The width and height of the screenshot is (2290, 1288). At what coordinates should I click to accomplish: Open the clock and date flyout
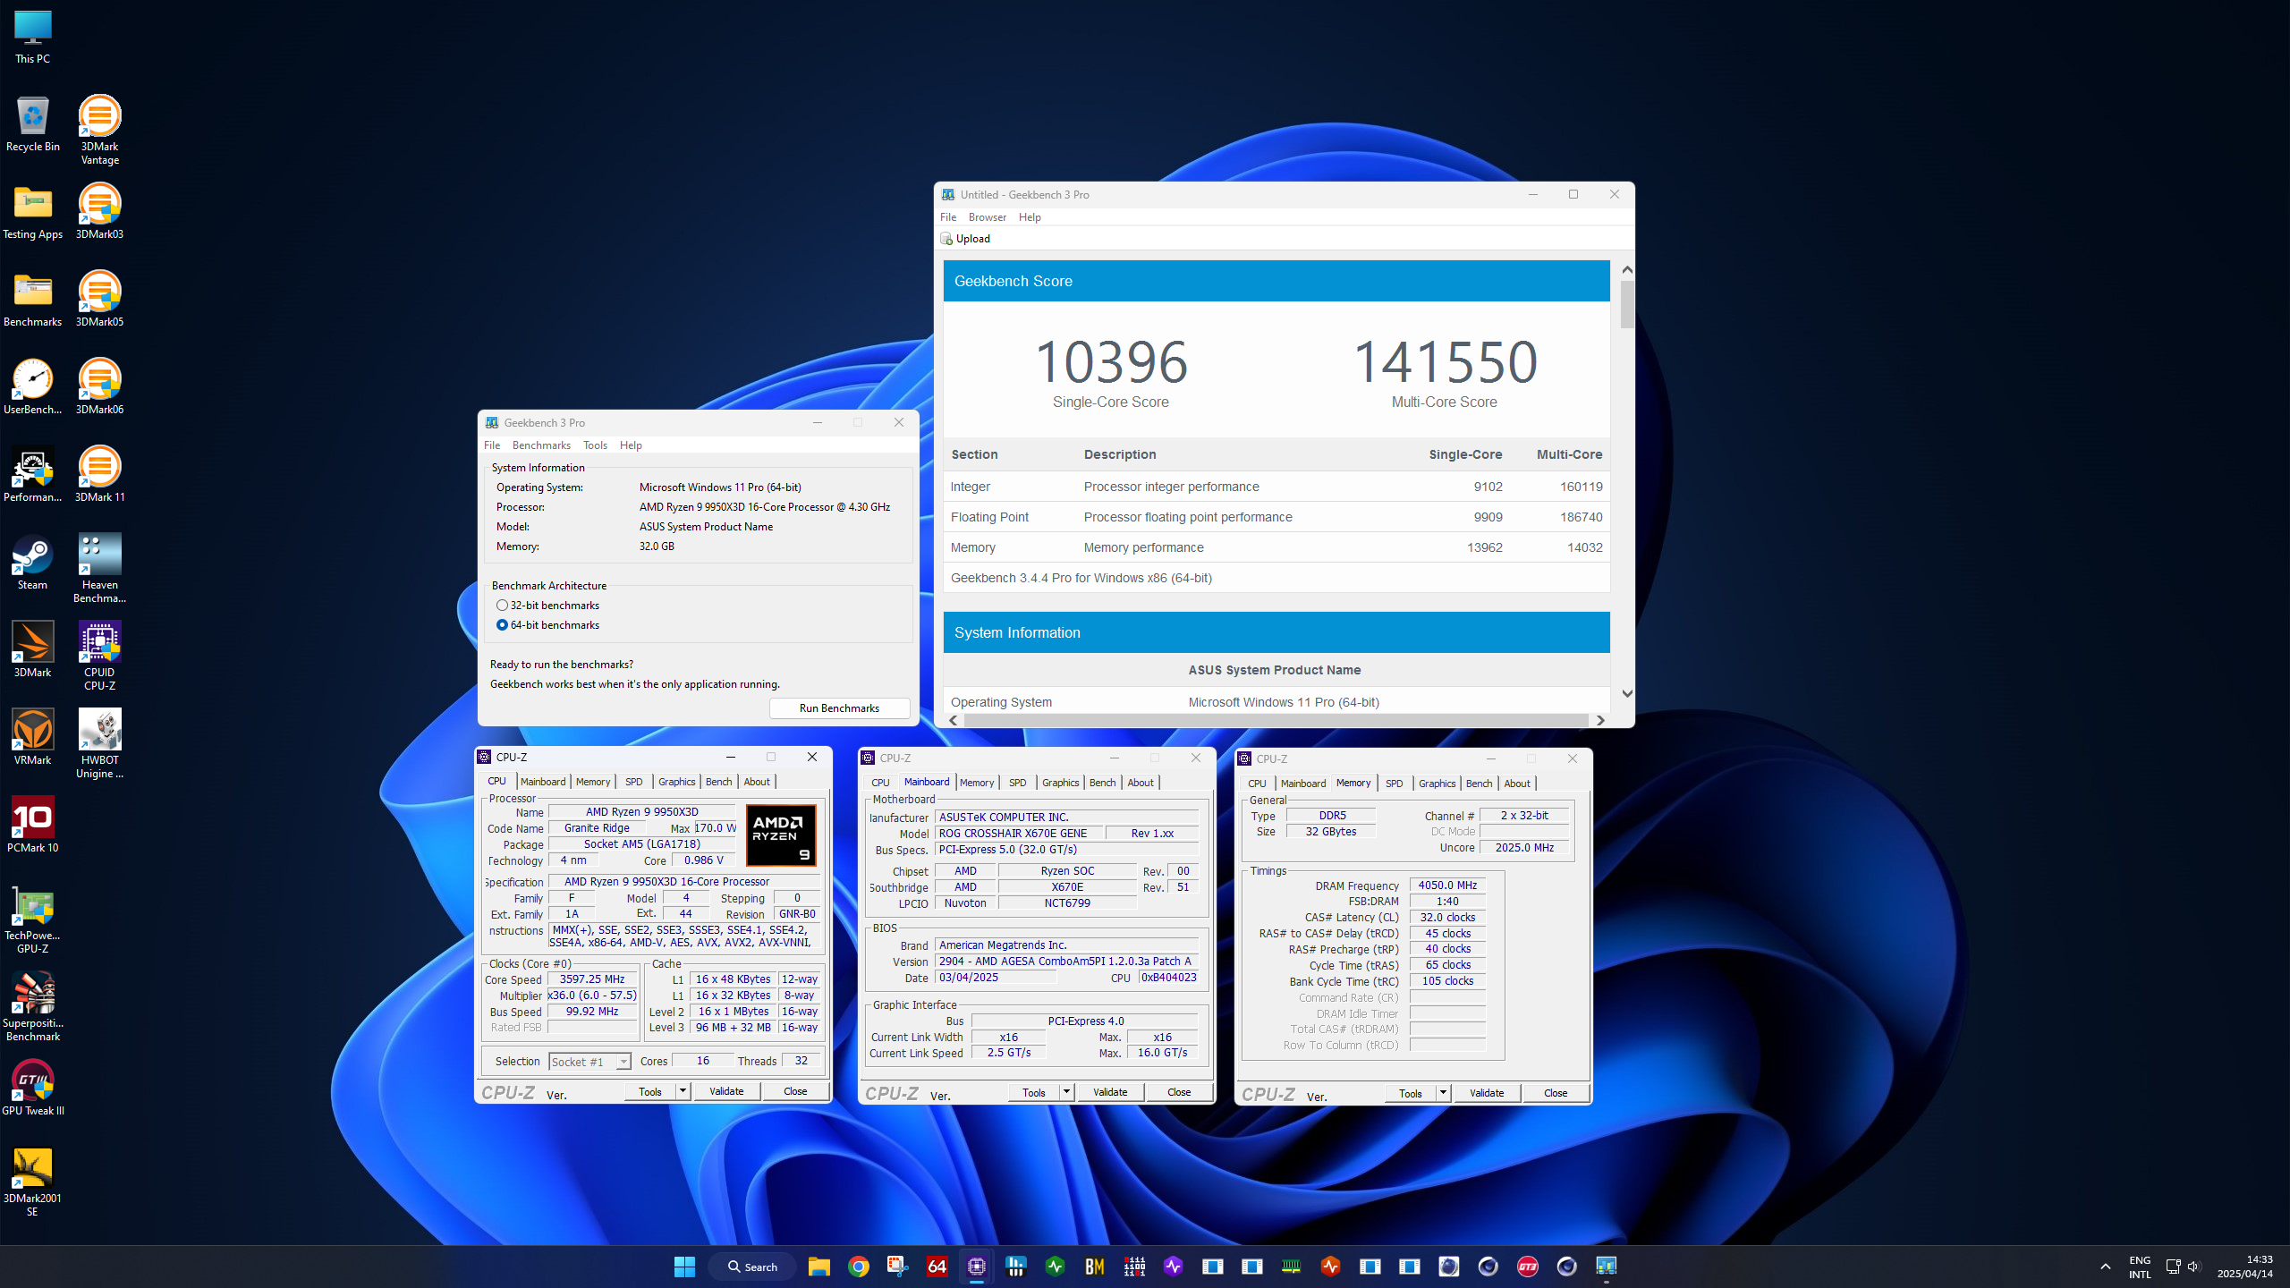(2245, 1267)
